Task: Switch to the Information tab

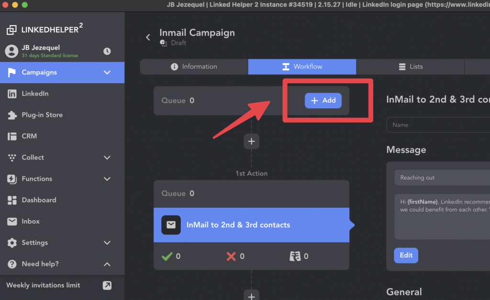Action: (x=194, y=67)
